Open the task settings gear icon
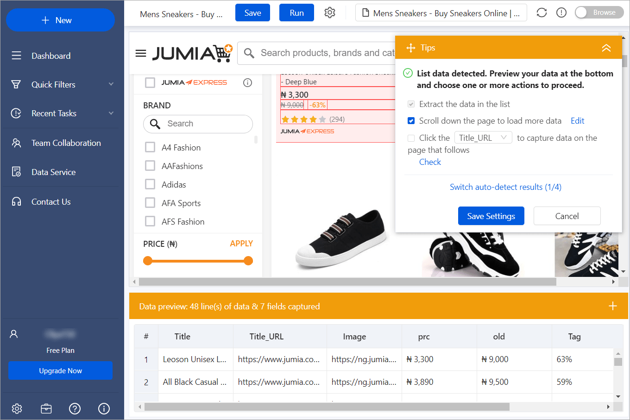Viewport: 630px width, 420px height. tap(329, 13)
